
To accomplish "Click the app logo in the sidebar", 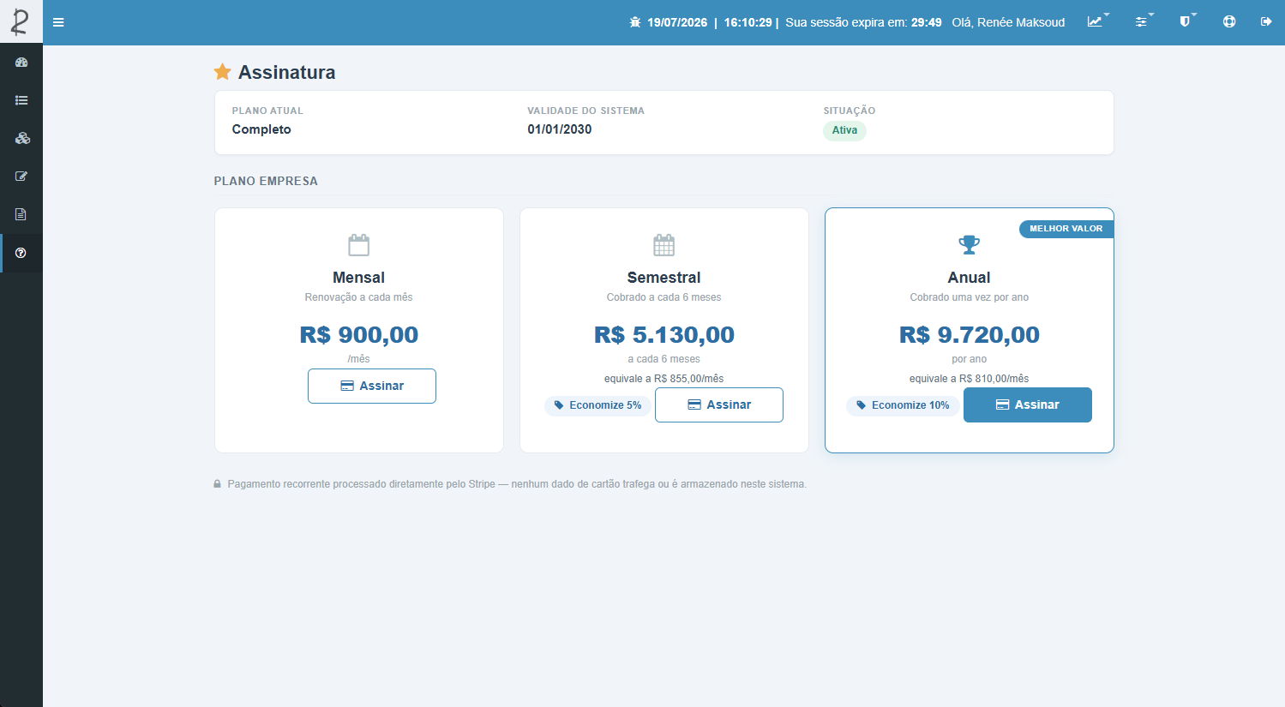I will [21, 21].
